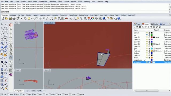Open Help with question mark icon
Image resolution: width=171 pixels, height=96 pixels.
[119, 18]
